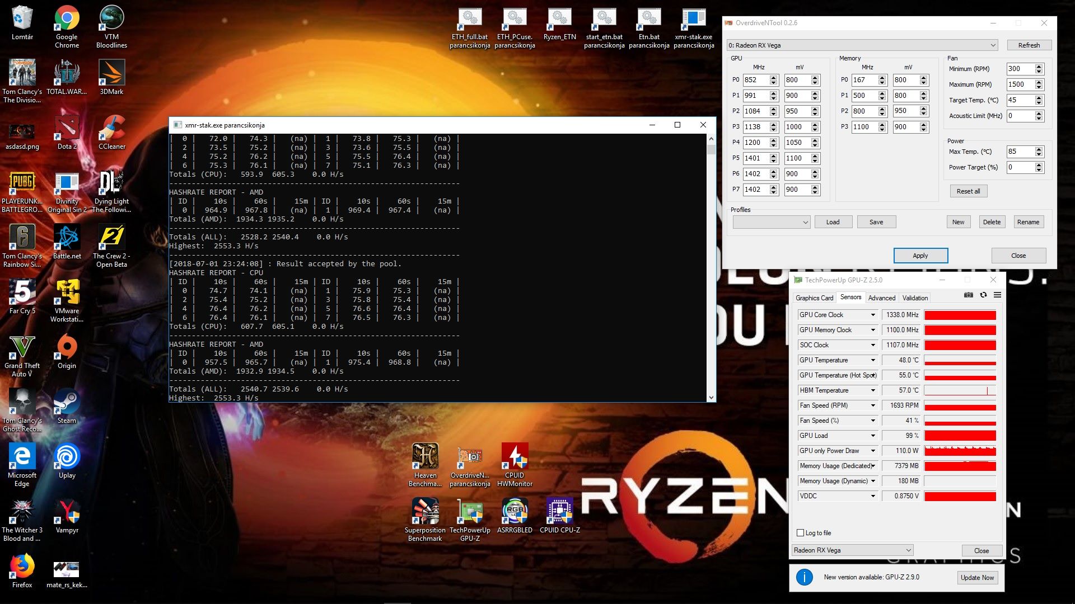Open the Profiles dropdown in OverdriveNTool
The height and width of the screenshot is (604, 1075).
tap(772, 222)
